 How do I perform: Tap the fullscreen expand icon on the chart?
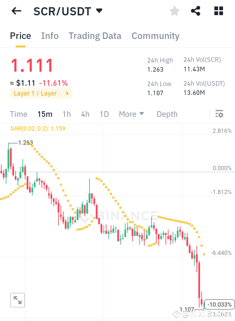tap(17, 300)
